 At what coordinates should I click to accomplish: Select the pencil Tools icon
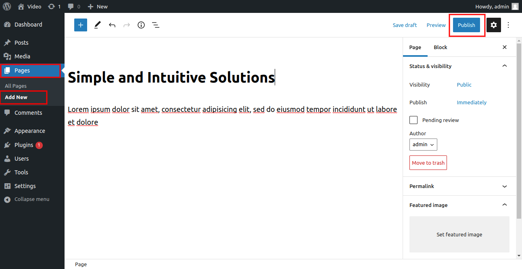pos(97,25)
